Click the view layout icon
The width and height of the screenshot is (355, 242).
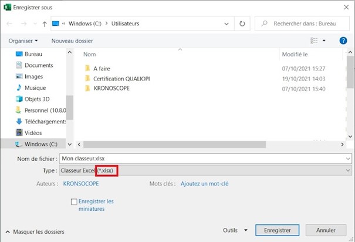click(313, 41)
